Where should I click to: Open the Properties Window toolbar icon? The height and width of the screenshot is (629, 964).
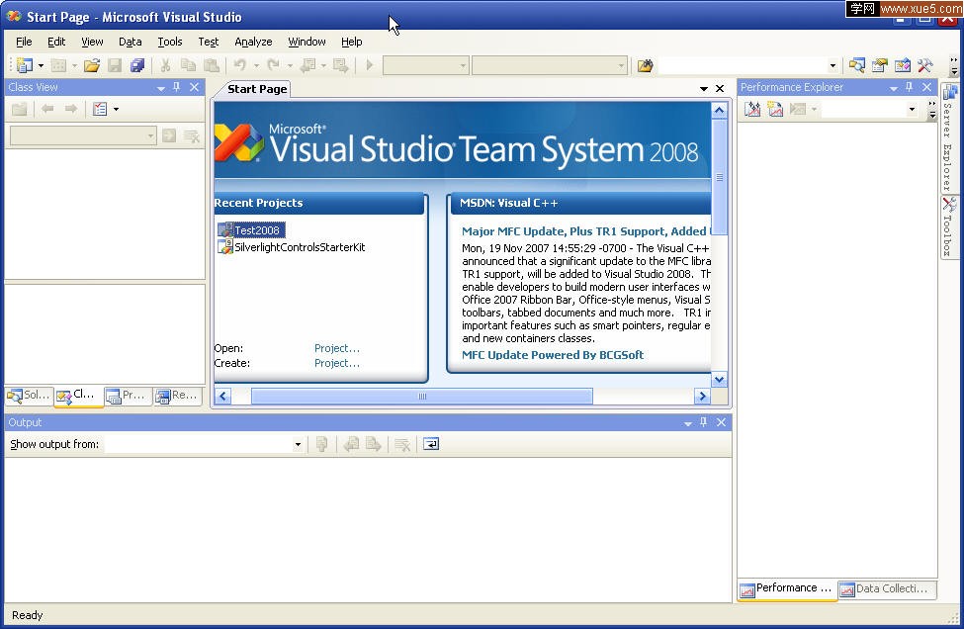point(880,65)
